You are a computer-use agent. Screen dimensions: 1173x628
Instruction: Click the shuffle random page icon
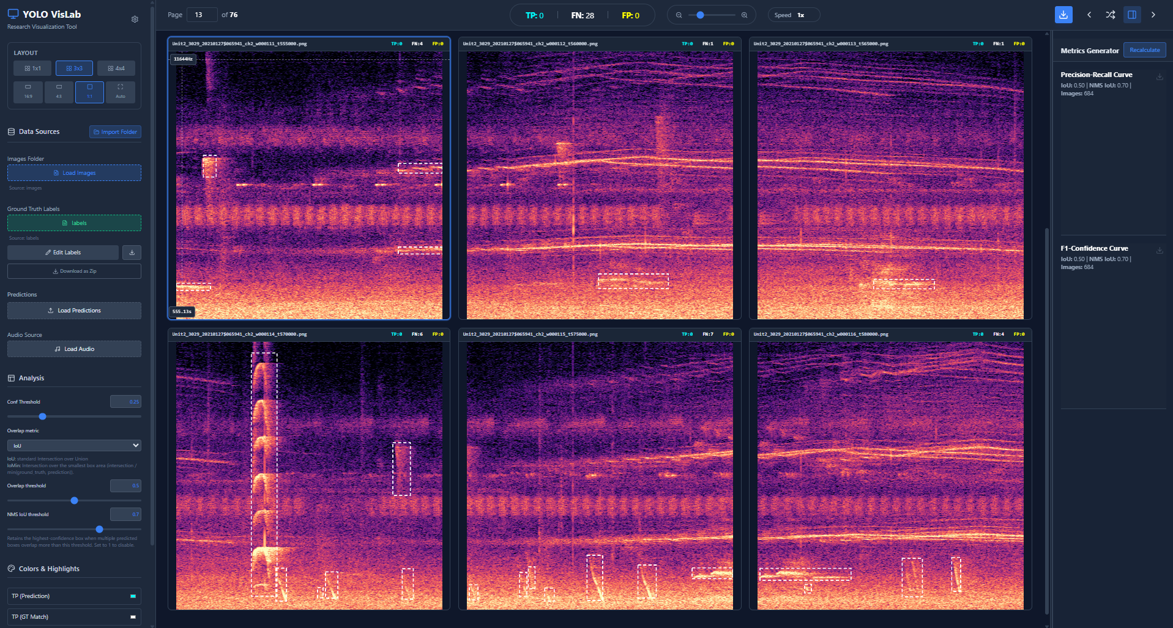1111,15
